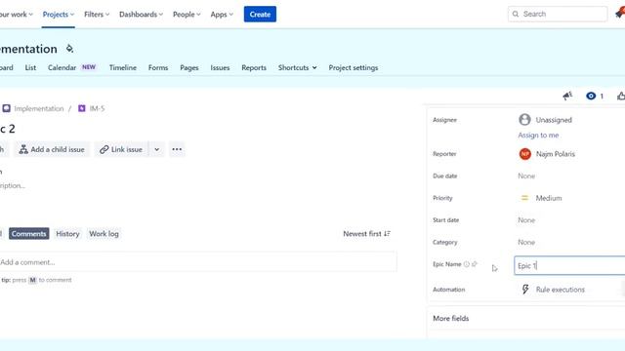
Task: Click into the Search field
Action: coord(558,14)
